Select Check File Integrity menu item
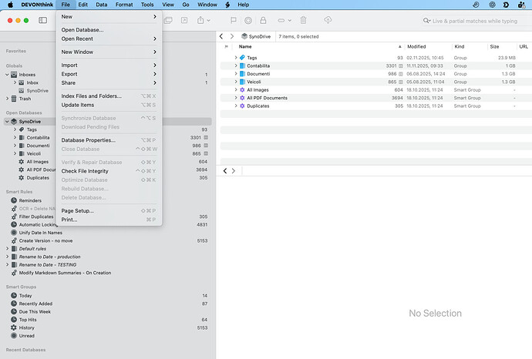 coord(85,171)
